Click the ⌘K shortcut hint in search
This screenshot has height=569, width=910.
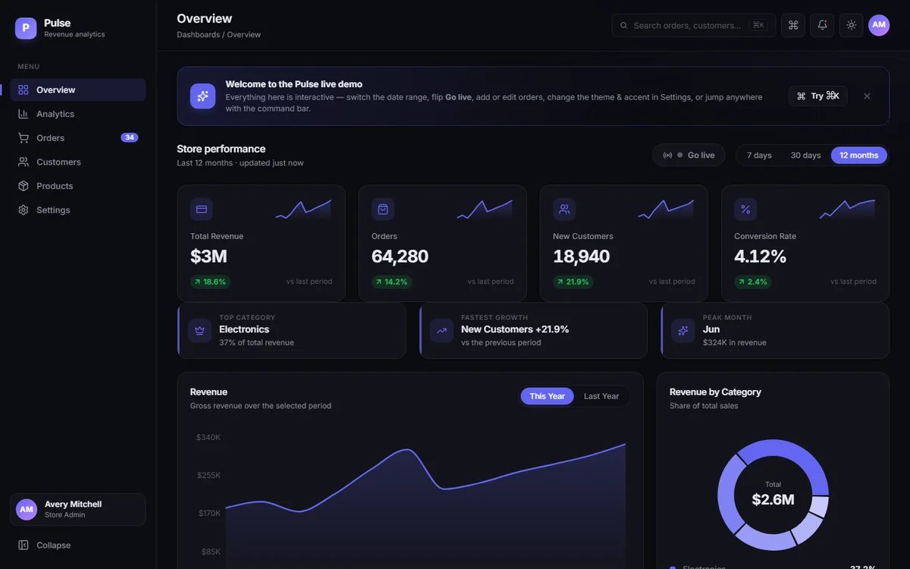pos(758,25)
